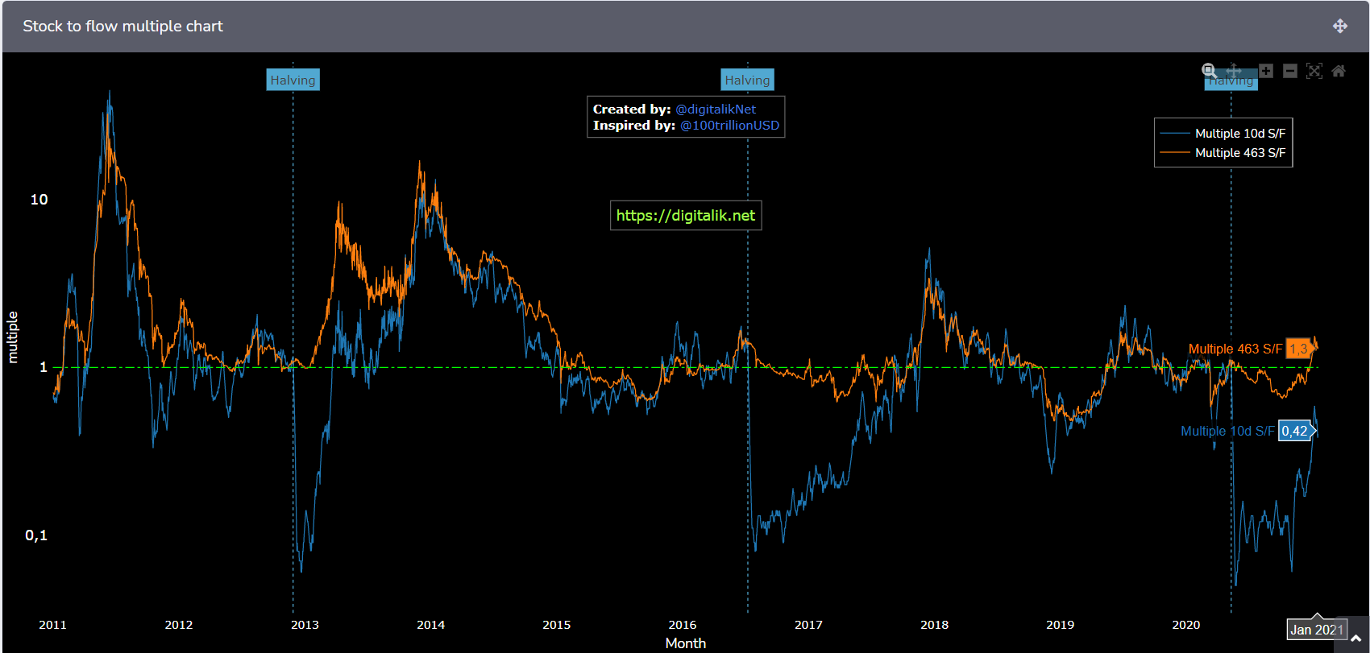Click the orange 'Multiple 463 S/F' line-end annotation
This screenshot has height=653, width=1370.
point(1235,349)
